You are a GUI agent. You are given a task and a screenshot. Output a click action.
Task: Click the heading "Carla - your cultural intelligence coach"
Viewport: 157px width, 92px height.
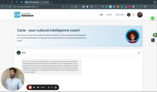click(48, 30)
